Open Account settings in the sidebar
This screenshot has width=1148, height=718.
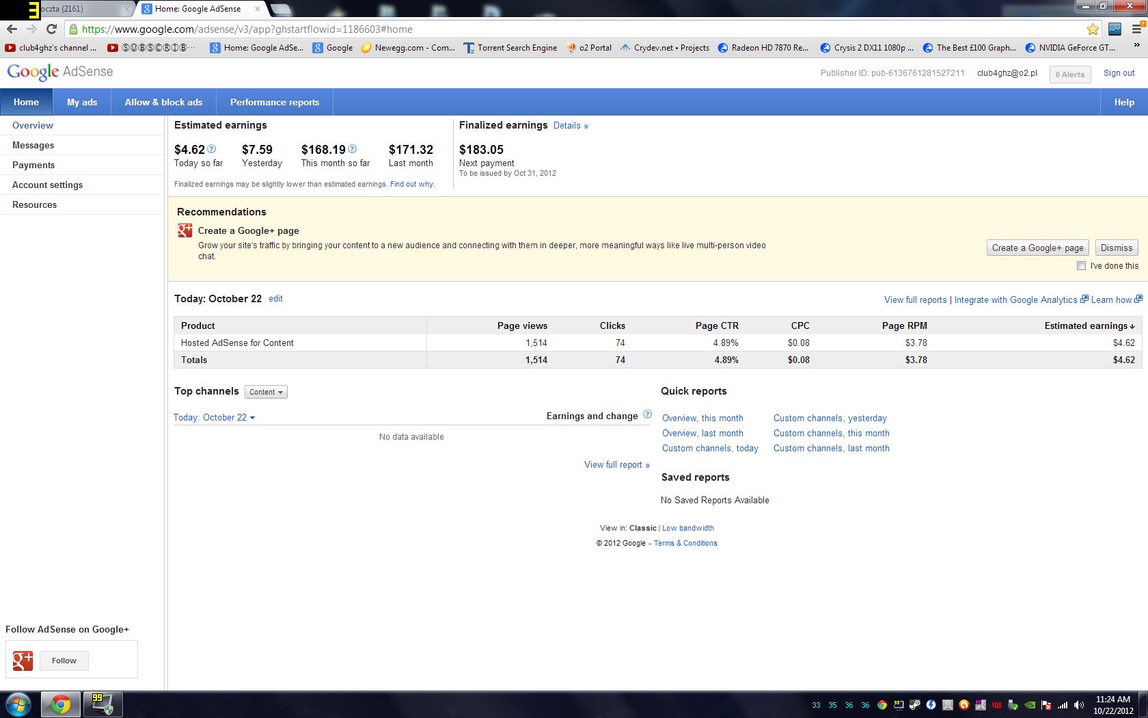pyautogui.click(x=82, y=185)
